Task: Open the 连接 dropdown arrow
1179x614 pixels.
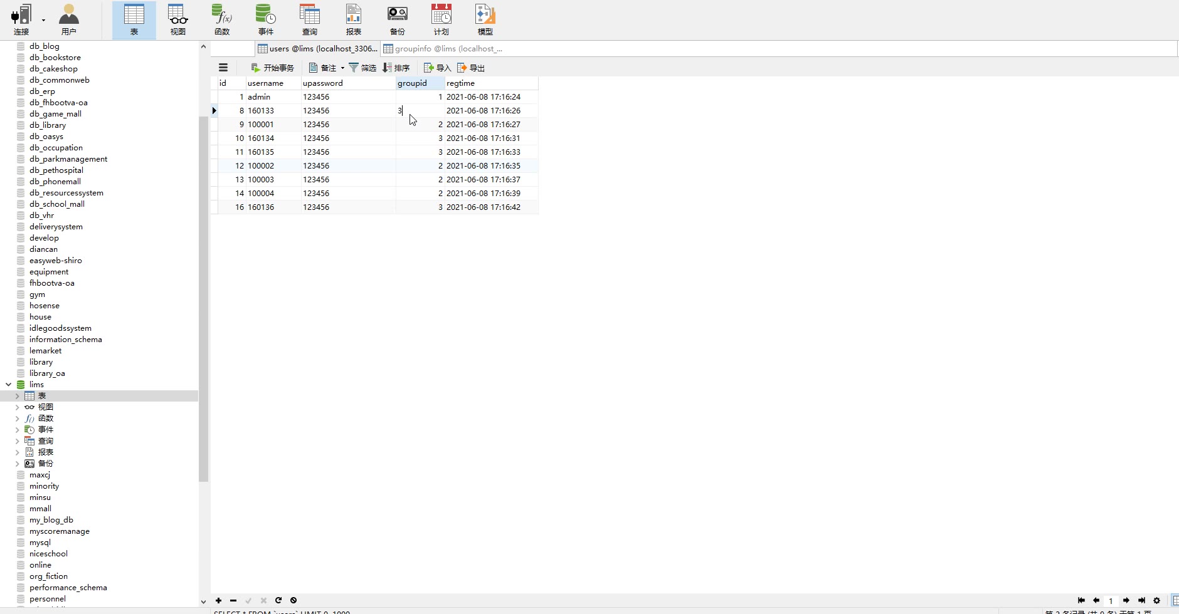Action: pos(44,20)
